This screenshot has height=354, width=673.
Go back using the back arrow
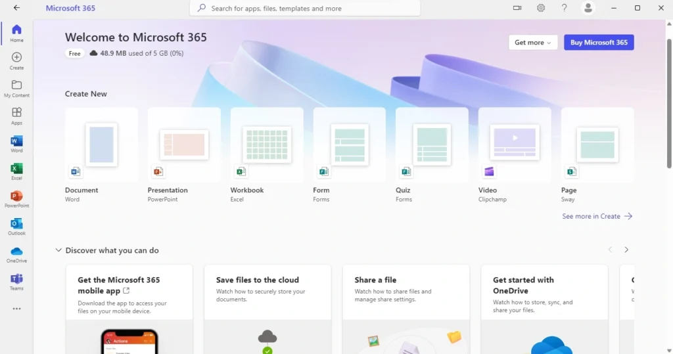(x=16, y=8)
